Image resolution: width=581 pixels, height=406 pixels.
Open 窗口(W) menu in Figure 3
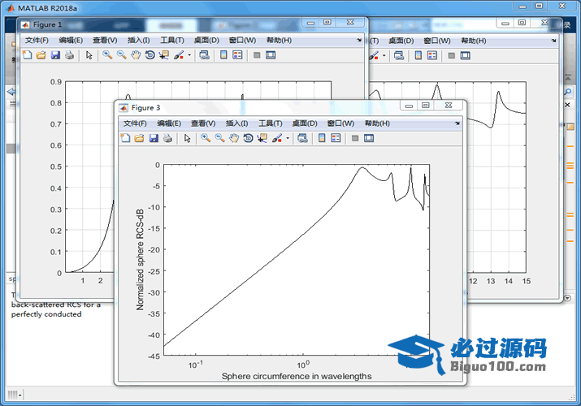[340, 123]
